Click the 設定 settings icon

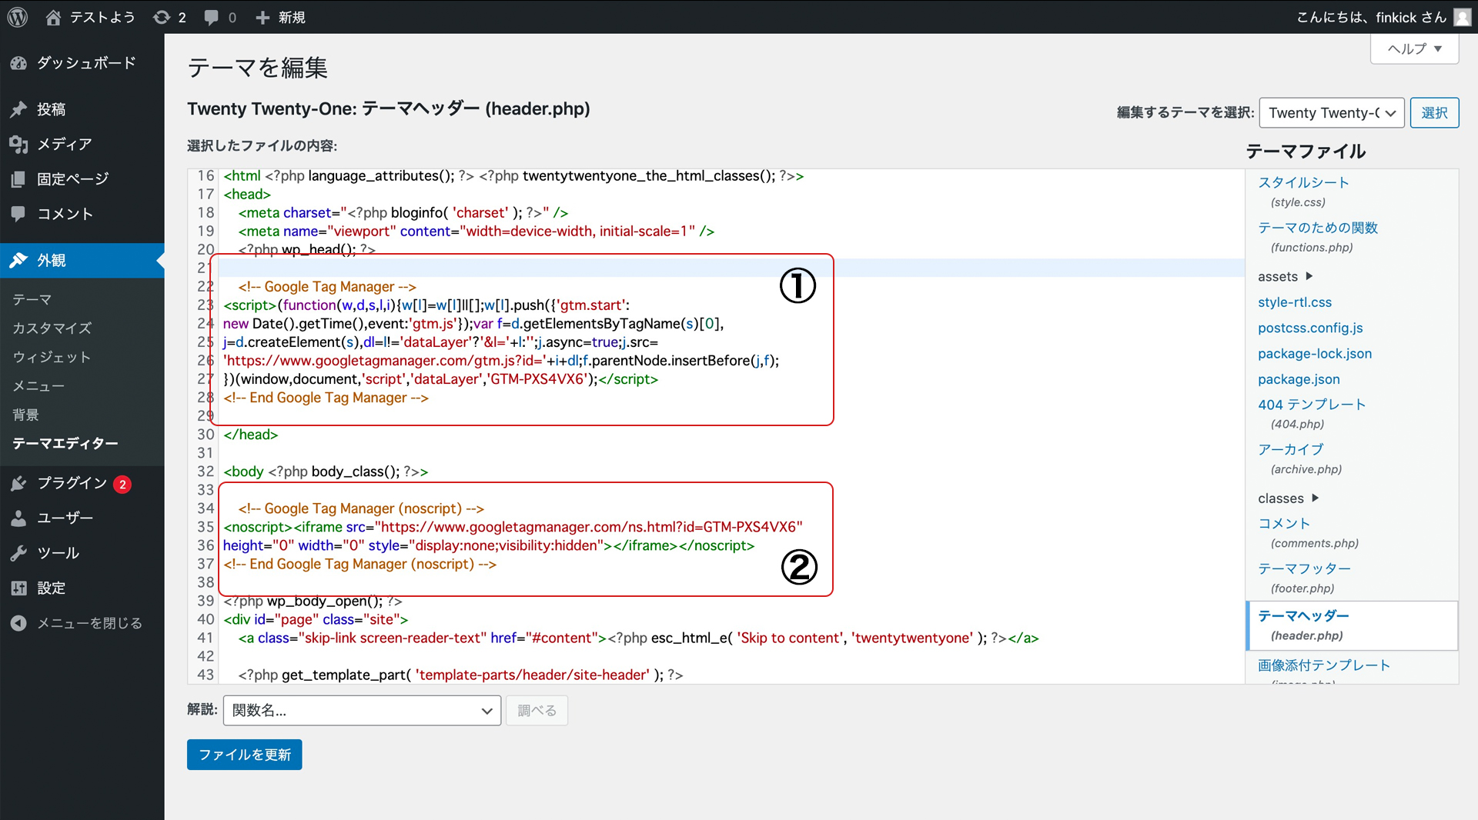click(19, 588)
